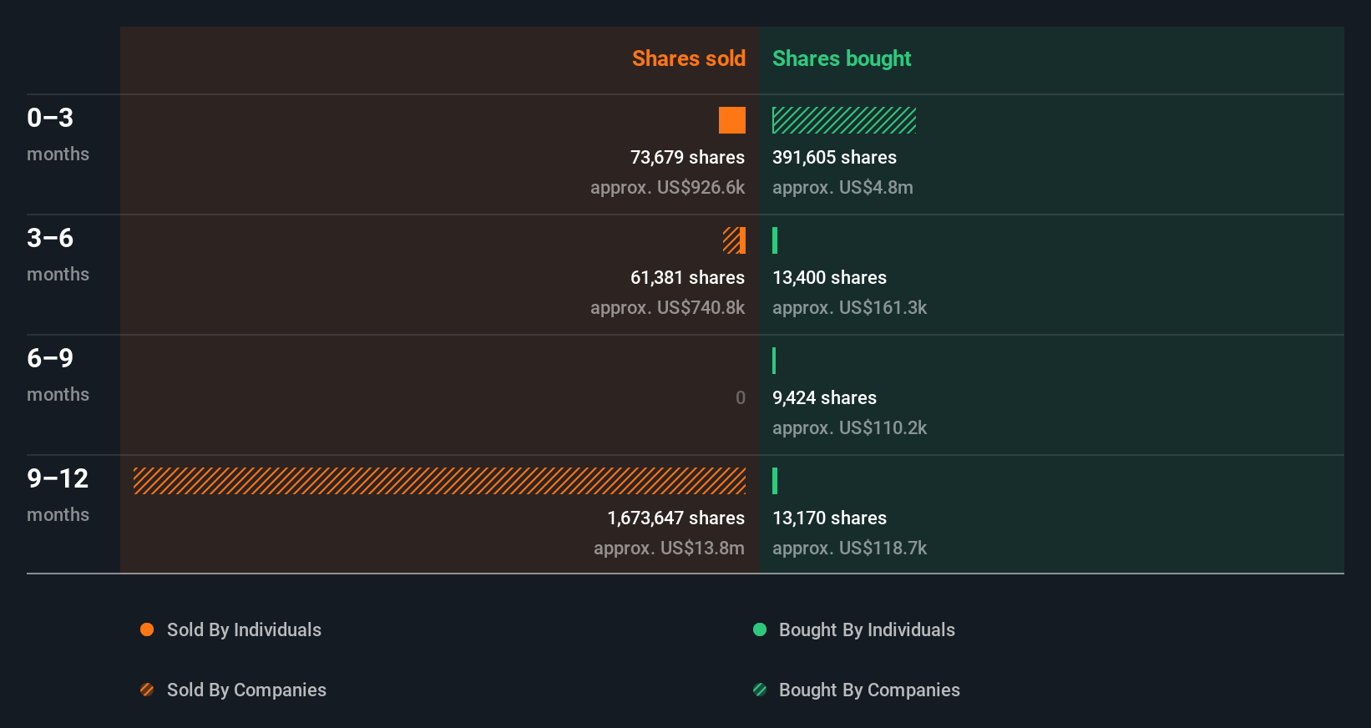Click the green Bought By Individuals legend dot
This screenshot has width=1371, height=728.
click(x=760, y=629)
